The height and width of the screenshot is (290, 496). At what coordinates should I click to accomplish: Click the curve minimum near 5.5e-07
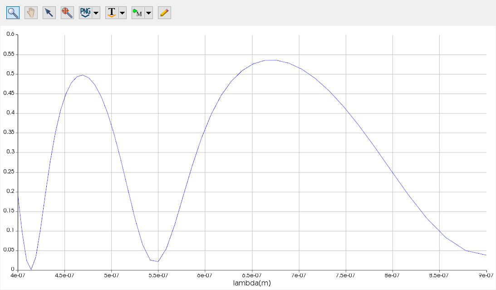(157, 261)
